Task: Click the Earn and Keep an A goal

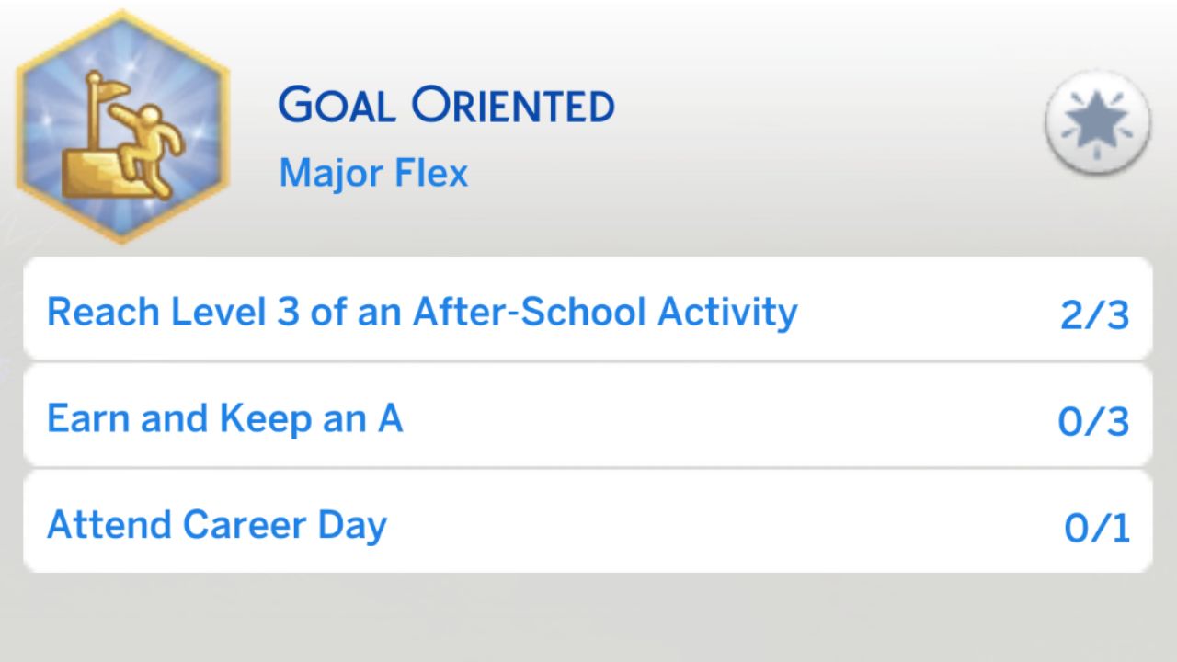Action: (588, 416)
